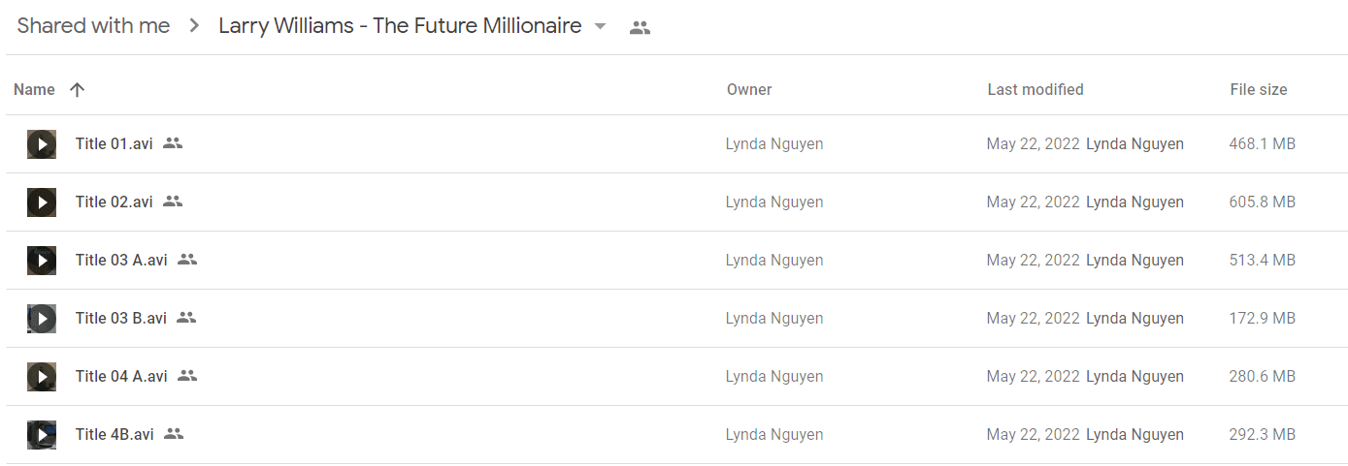1348x466 pixels.
Task: Click the video icon next to Title 04 A.avi
Action: click(41, 377)
